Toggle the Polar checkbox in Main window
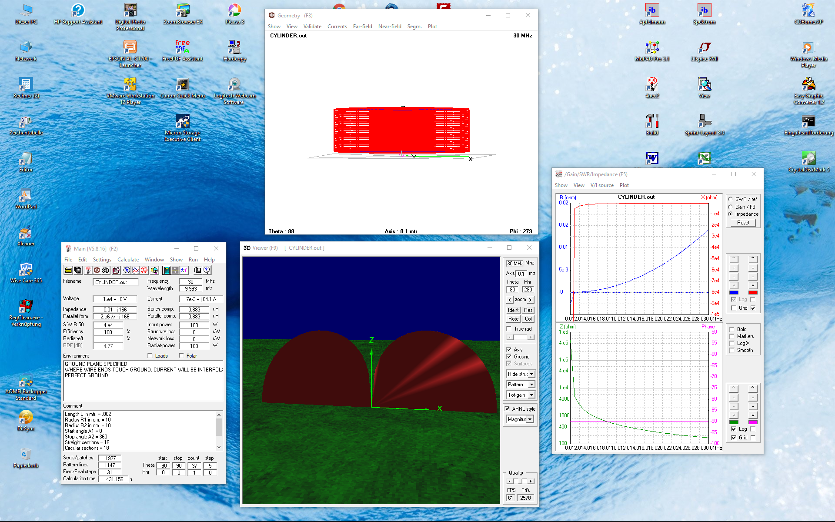This screenshot has width=835, height=522. click(181, 356)
